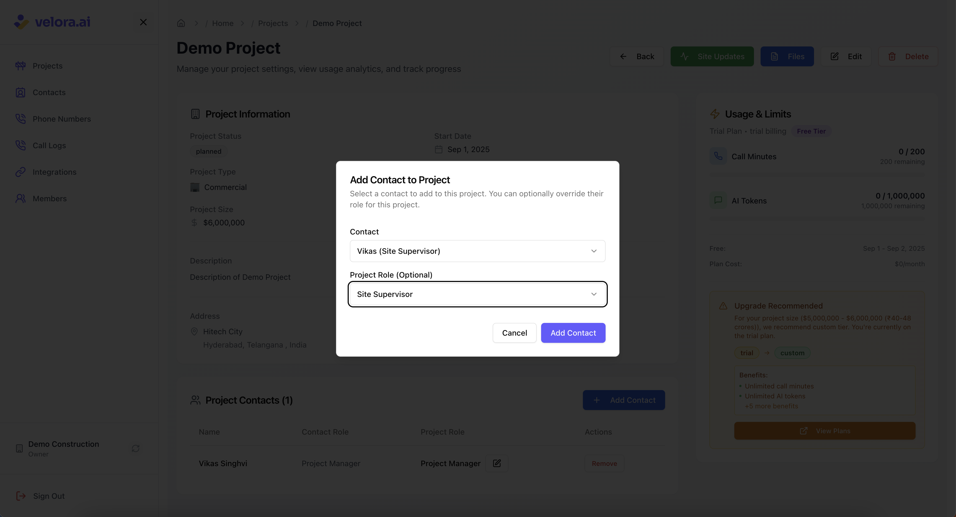The image size is (956, 517).
Task: Go to Phone Numbers in sidebar
Action: pos(62,119)
